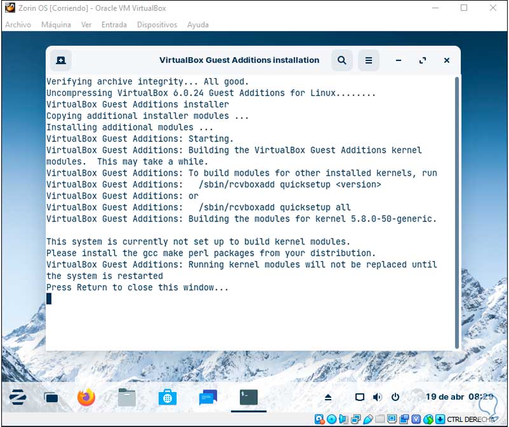Image resolution: width=509 pixels, height=427 pixels.
Task: Click the recording indicator in the status bar
Action: click(404, 419)
